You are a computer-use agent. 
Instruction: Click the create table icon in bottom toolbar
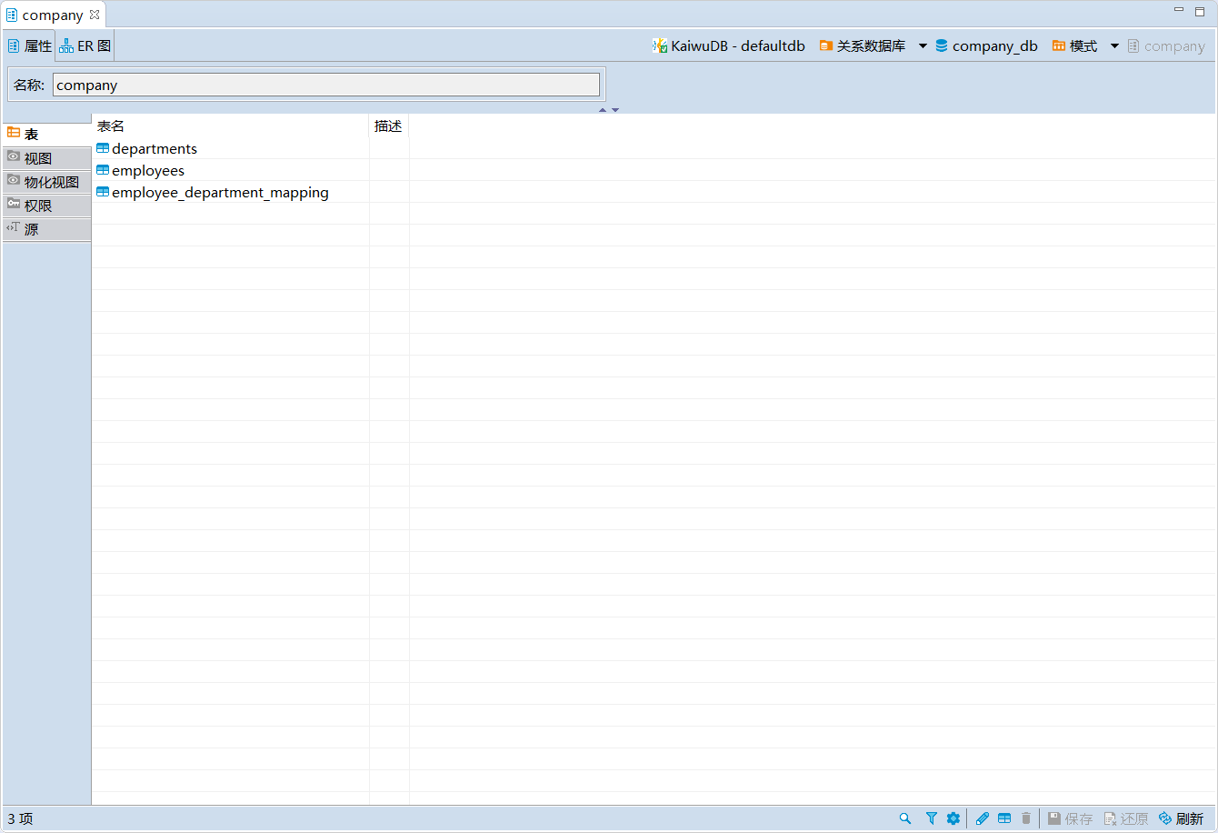point(1004,818)
